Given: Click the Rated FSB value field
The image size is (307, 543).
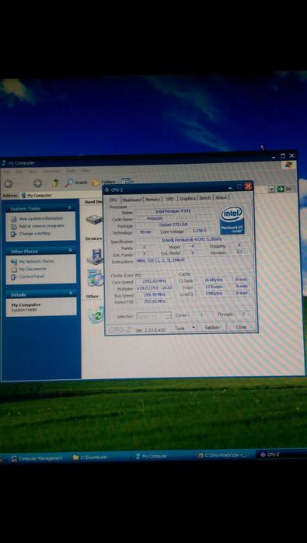Looking at the screenshot, I should pyautogui.click(x=155, y=301).
